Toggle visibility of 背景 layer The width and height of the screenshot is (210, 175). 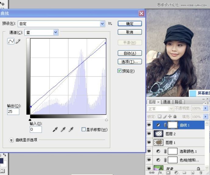(149, 168)
